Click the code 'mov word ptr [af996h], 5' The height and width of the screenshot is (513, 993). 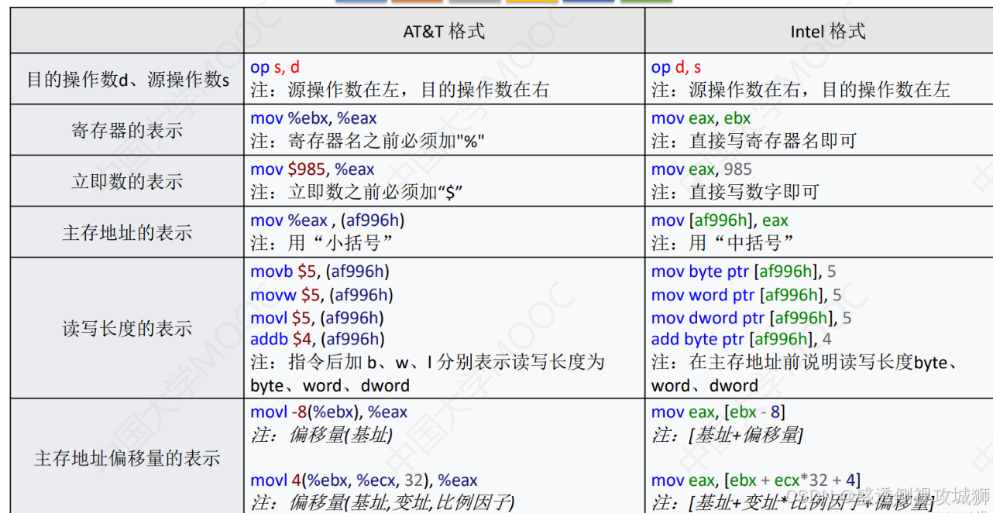point(747,295)
